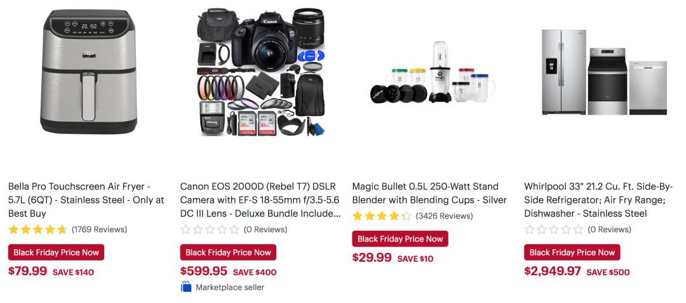686x303 pixels.
Task: Click the Marketplace seller bag icon
Action: click(186, 287)
